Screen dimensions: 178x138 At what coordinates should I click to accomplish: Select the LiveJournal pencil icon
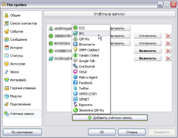tap(75, 66)
